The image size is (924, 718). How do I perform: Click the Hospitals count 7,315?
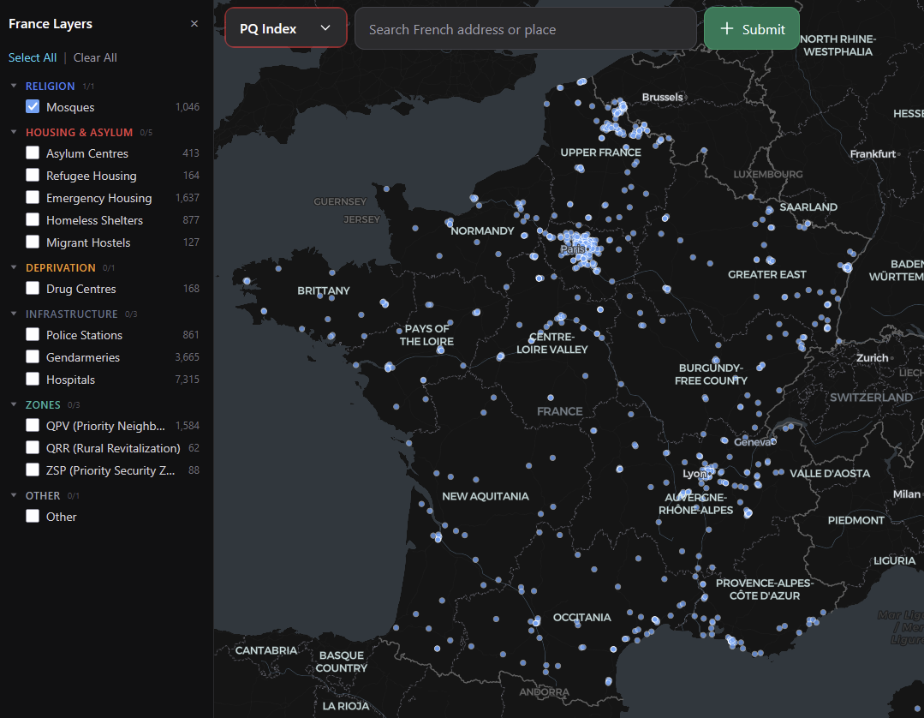188,379
